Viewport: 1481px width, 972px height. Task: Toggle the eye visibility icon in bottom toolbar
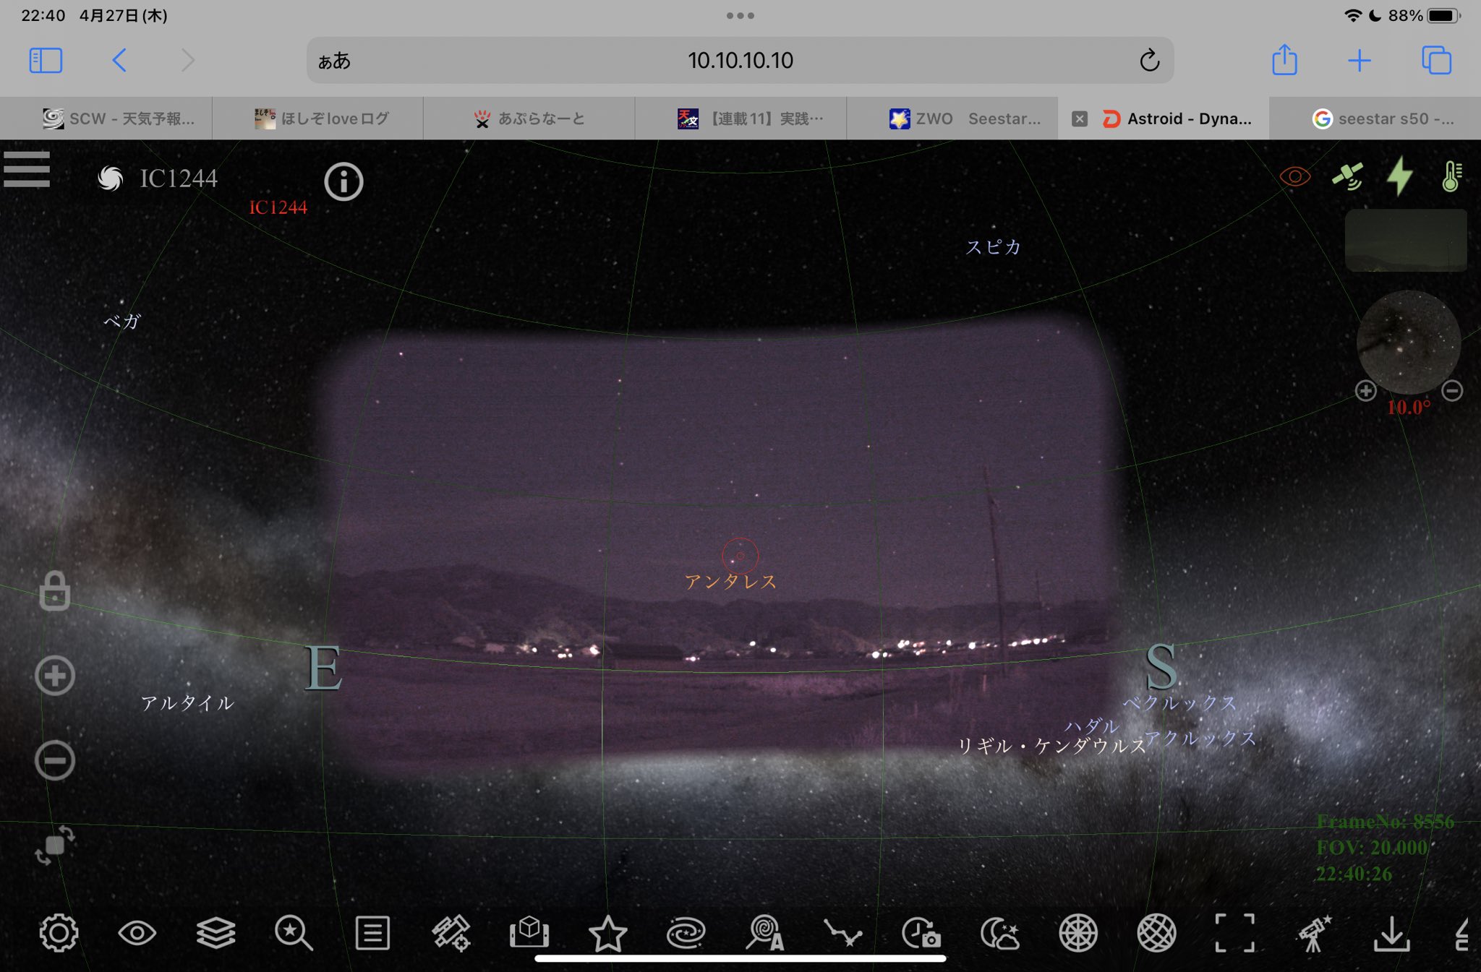tap(137, 933)
